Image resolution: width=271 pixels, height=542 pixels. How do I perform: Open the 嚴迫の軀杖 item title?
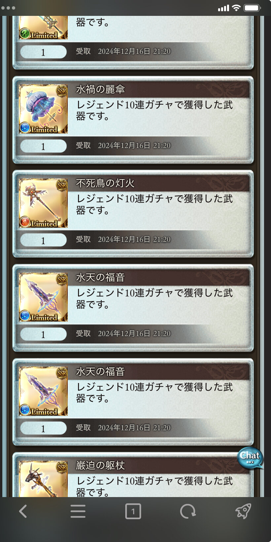tap(100, 466)
